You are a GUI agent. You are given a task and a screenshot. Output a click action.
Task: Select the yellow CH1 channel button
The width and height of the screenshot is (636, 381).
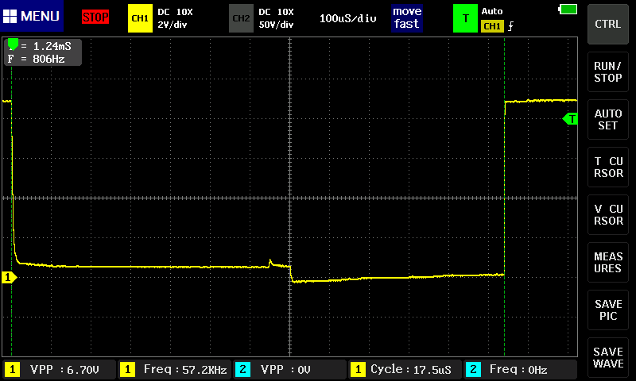point(140,18)
